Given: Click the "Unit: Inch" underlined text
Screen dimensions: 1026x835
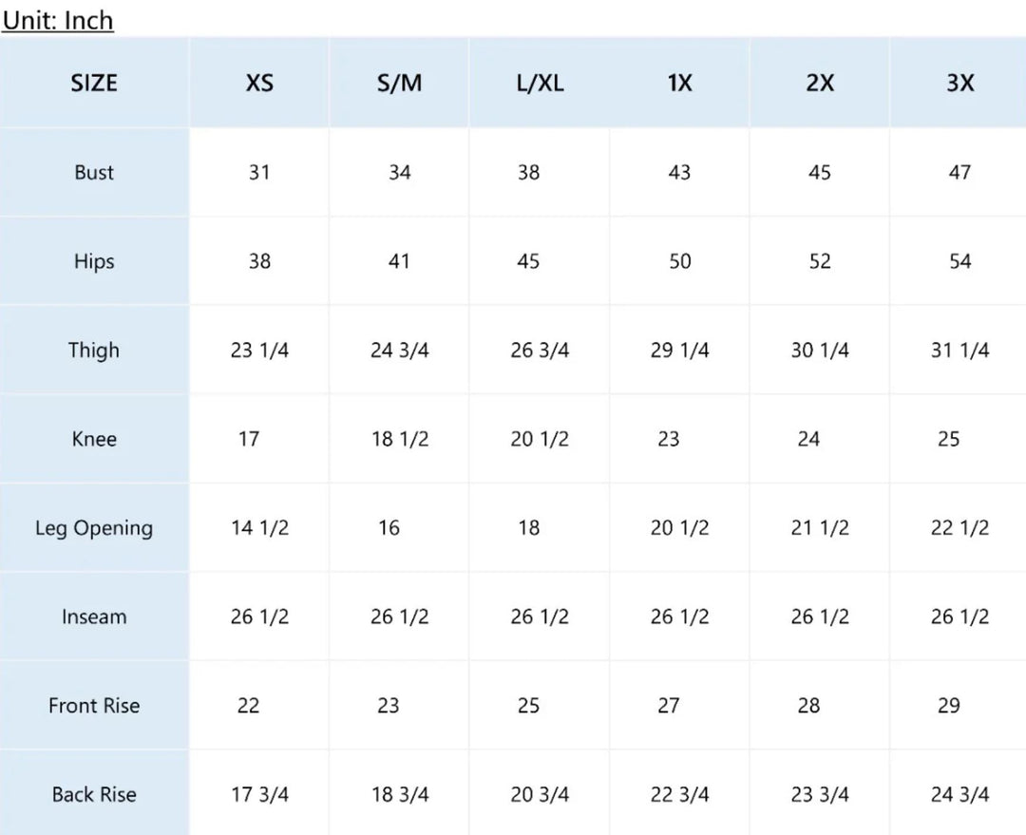Looking at the screenshot, I should tap(58, 20).
